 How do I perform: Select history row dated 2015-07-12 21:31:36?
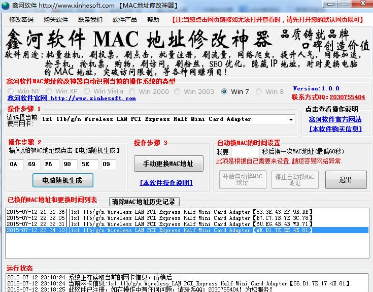[x=187, y=212]
